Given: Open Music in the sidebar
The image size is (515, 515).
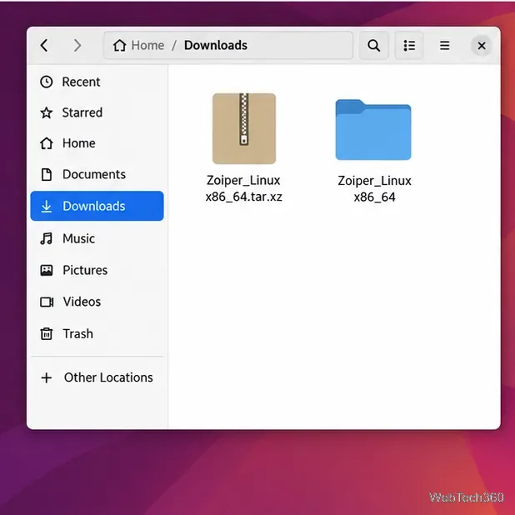Looking at the screenshot, I should pyautogui.click(x=97, y=238).
